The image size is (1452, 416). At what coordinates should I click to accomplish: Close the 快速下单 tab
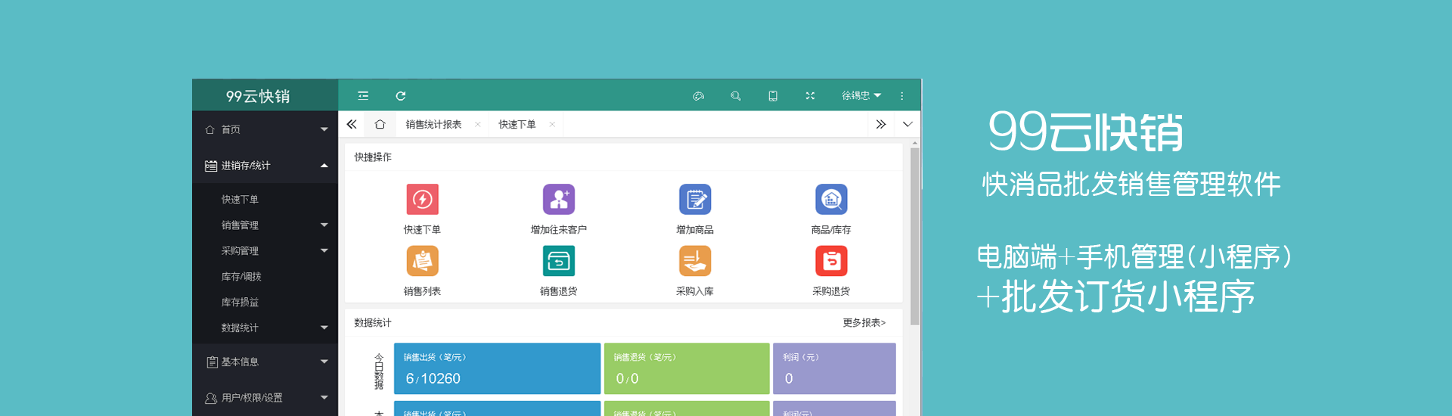552,124
